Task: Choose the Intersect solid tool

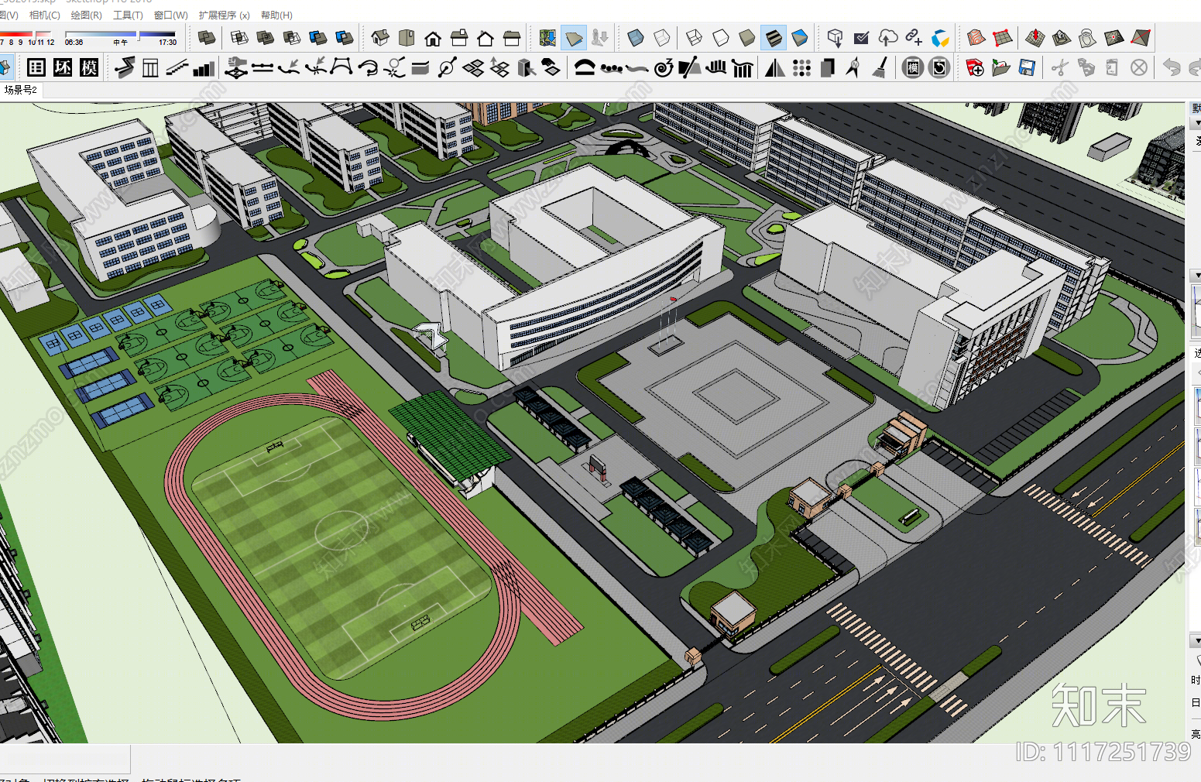Action: click(239, 37)
